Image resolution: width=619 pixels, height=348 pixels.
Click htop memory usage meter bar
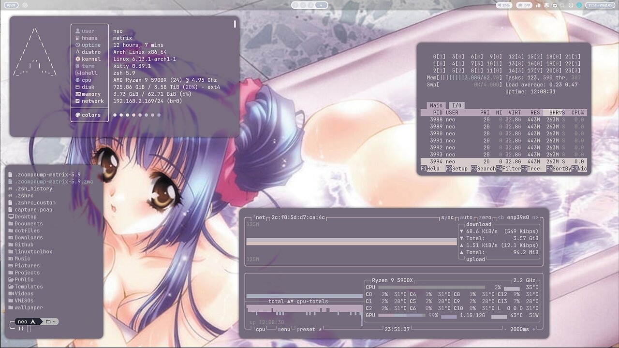464,77
